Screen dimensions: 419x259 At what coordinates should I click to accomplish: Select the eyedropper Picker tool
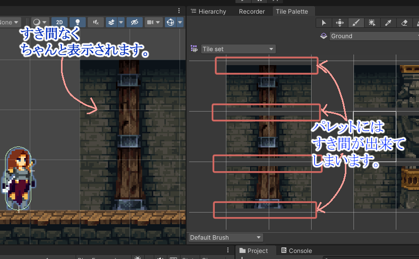388,23
